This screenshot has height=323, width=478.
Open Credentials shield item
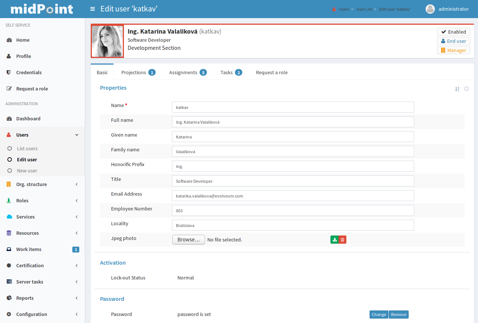pos(29,73)
